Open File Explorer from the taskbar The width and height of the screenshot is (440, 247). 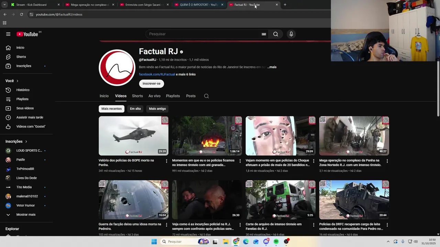pos(225,242)
